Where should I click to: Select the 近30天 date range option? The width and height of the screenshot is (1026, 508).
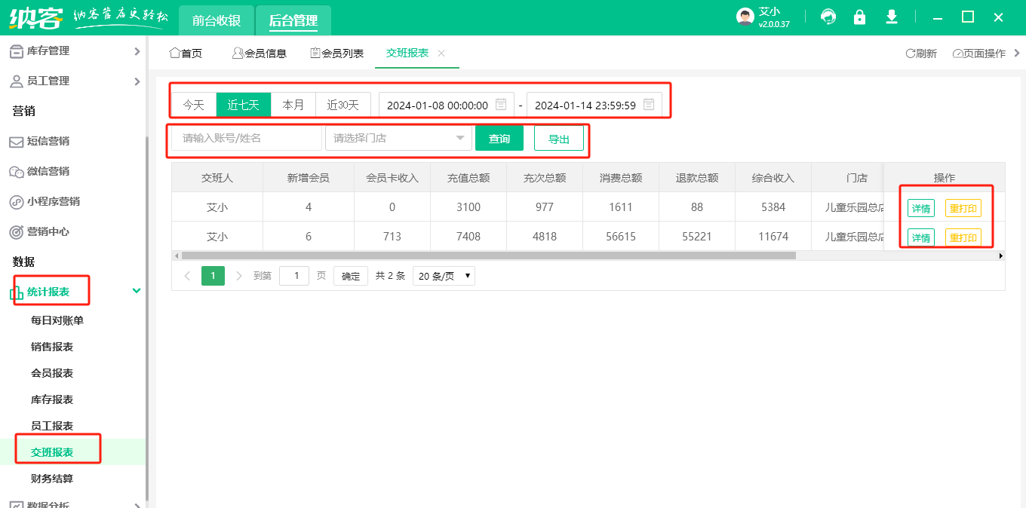tap(343, 105)
